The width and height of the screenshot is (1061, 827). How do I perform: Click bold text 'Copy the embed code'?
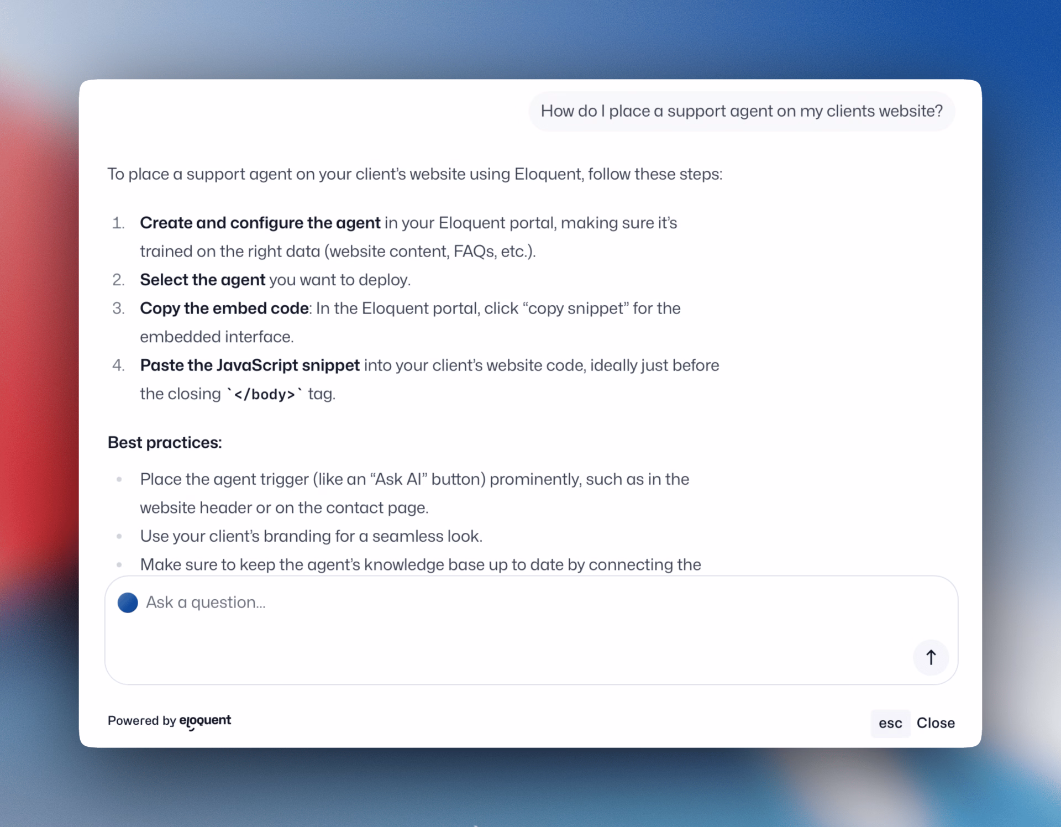click(224, 308)
